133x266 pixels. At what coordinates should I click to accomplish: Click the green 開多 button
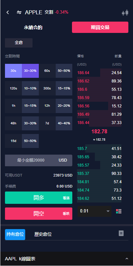click(x=38, y=198)
